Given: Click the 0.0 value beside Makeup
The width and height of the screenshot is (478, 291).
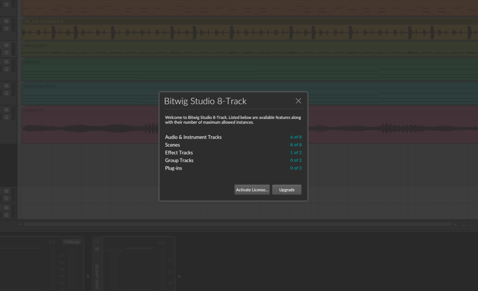Looking at the screenshot, I should [52, 242].
